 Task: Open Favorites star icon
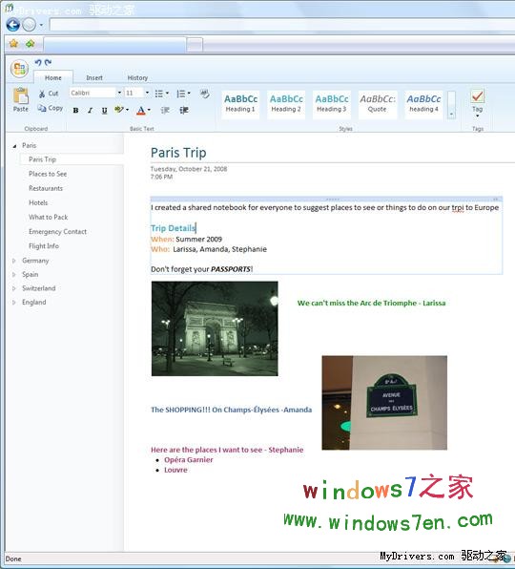(13, 44)
